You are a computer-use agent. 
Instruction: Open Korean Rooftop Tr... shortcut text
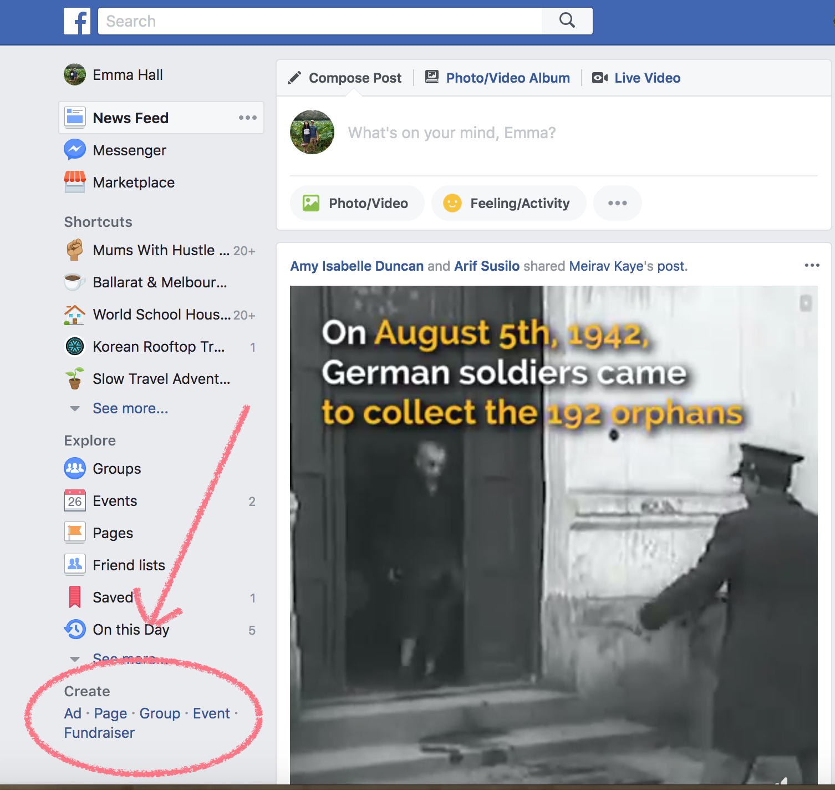159,346
